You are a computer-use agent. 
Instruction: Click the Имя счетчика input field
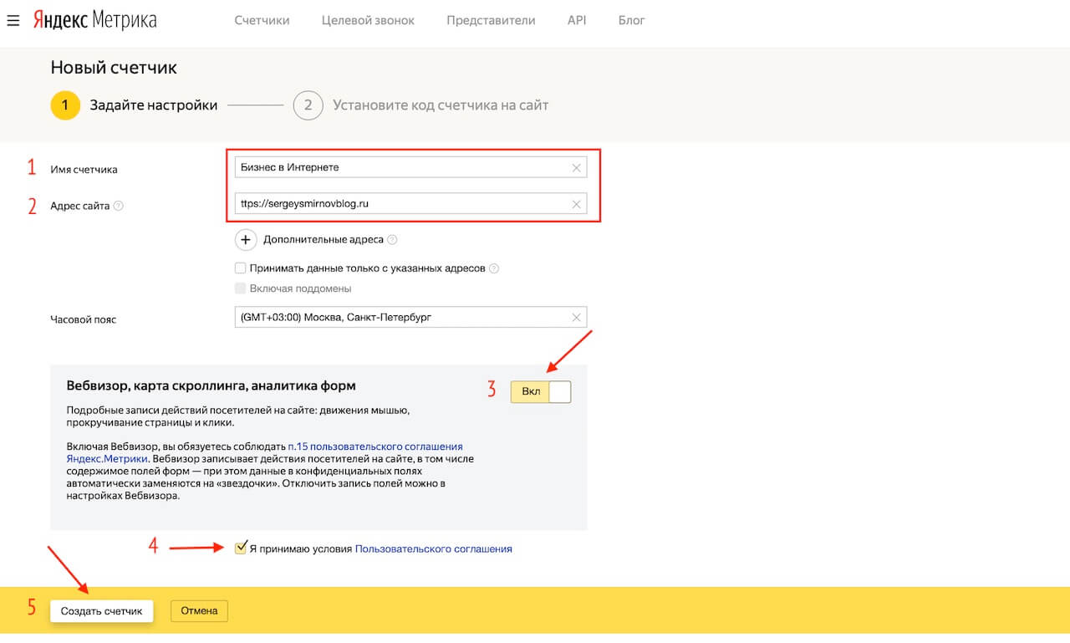click(410, 167)
